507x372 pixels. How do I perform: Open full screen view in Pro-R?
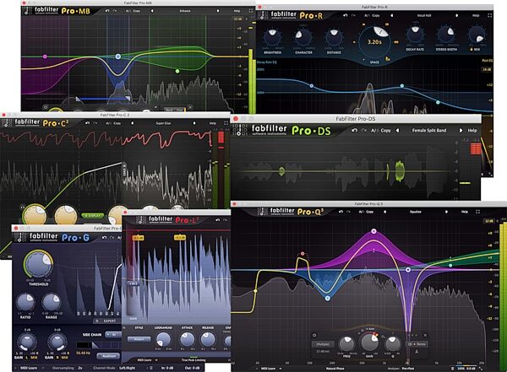coord(490,15)
